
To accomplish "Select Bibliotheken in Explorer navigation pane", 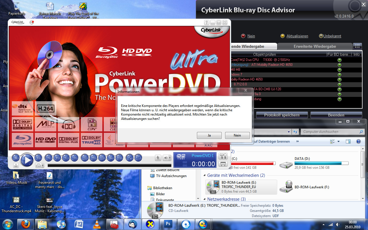I will coord(160,188).
